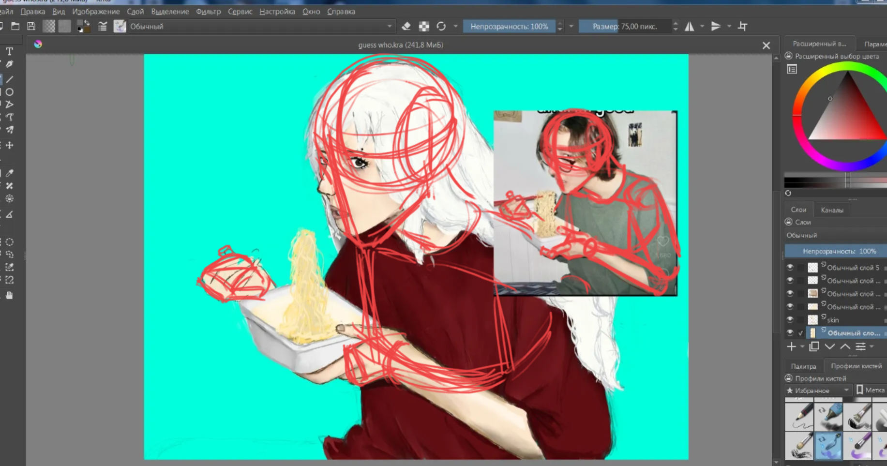The height and width of the screenshot is (466, 887).
Task: Toggle eye of layer with brown thumbnail
Action: pos(790,293)
